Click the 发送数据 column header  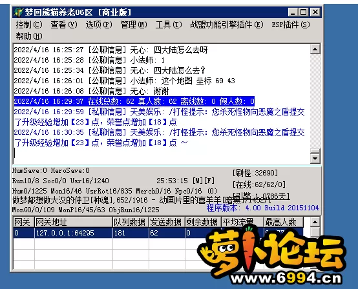coord(167,222)
